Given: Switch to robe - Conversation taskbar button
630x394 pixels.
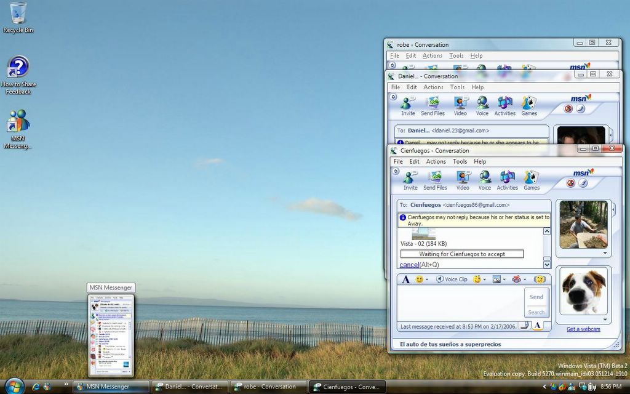Looking at the screenshot, I should point(269,387).
